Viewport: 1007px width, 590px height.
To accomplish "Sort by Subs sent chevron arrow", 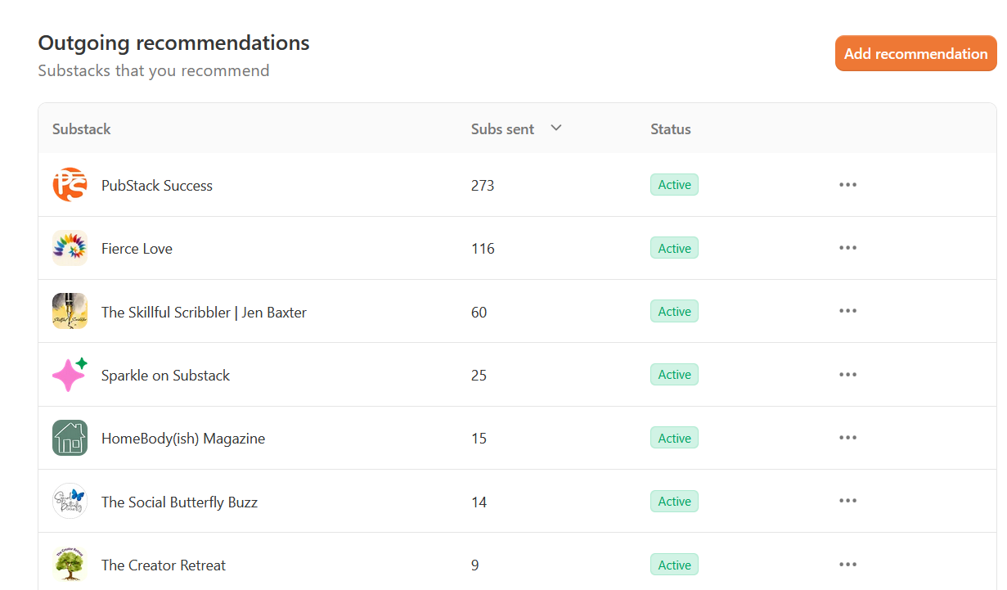I will click(x=556, y=128).
